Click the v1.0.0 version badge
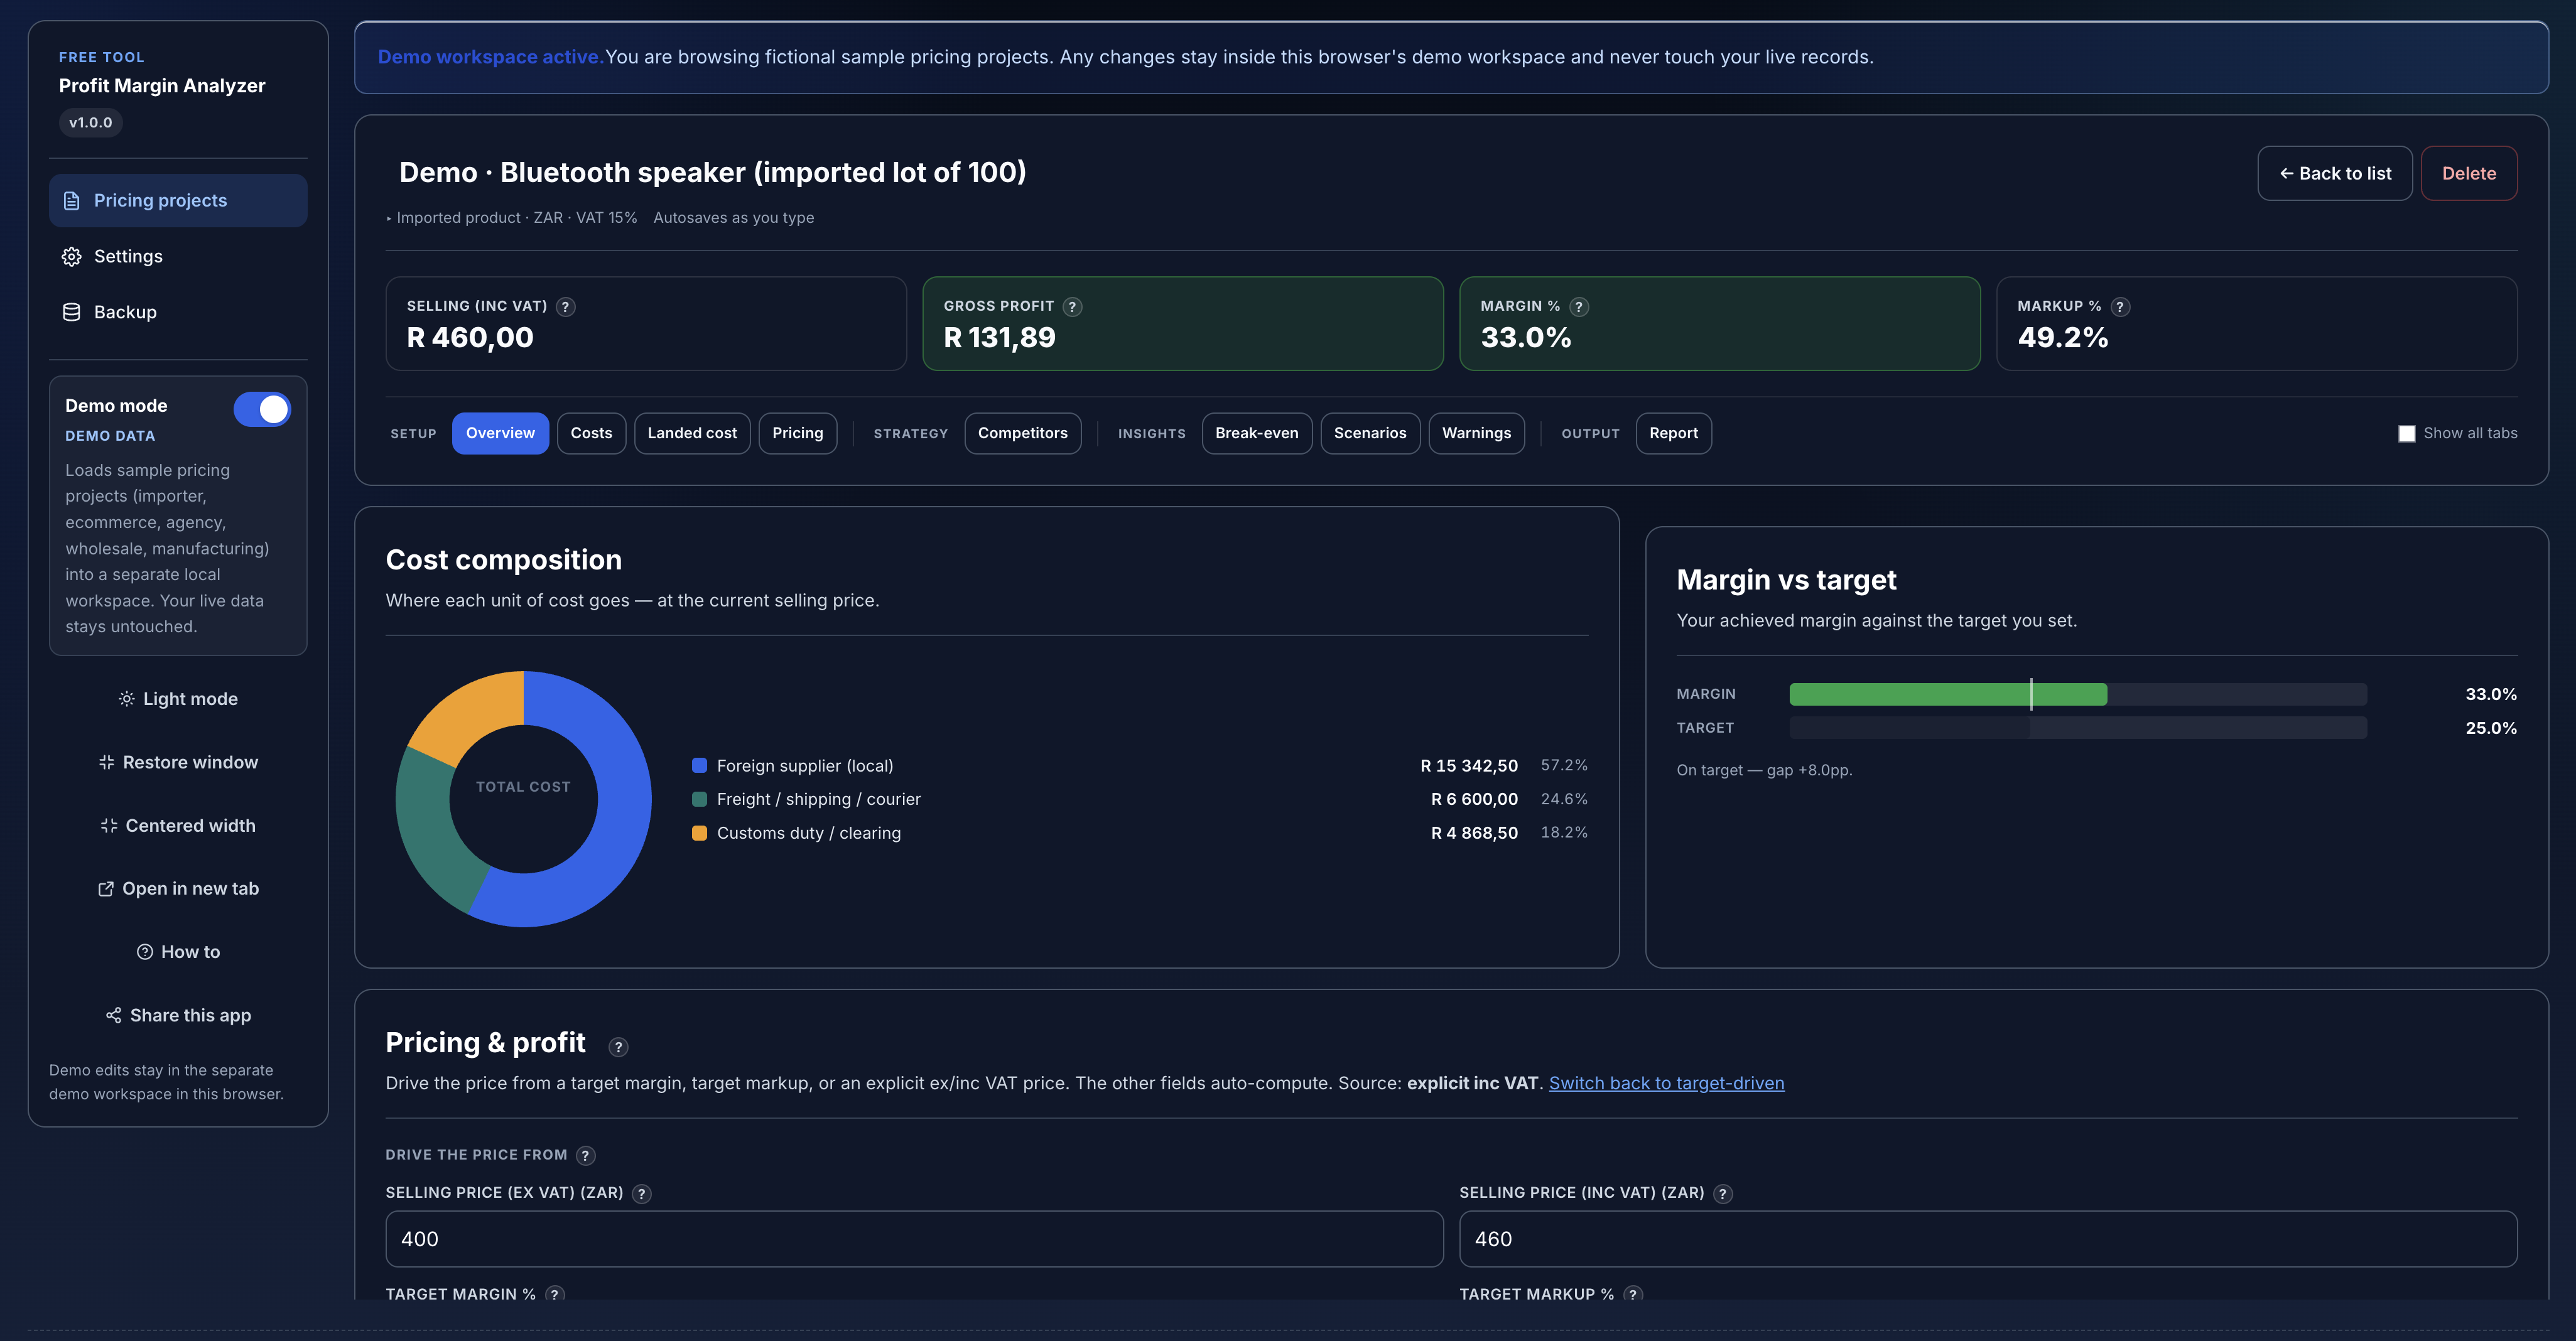The width and height of the screenshot is (2576, 1341). point(90,123)
